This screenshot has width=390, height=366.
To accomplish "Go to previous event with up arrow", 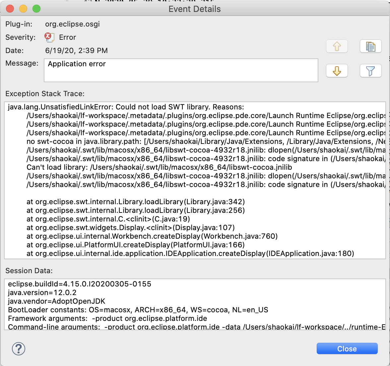I will (337, 46).
